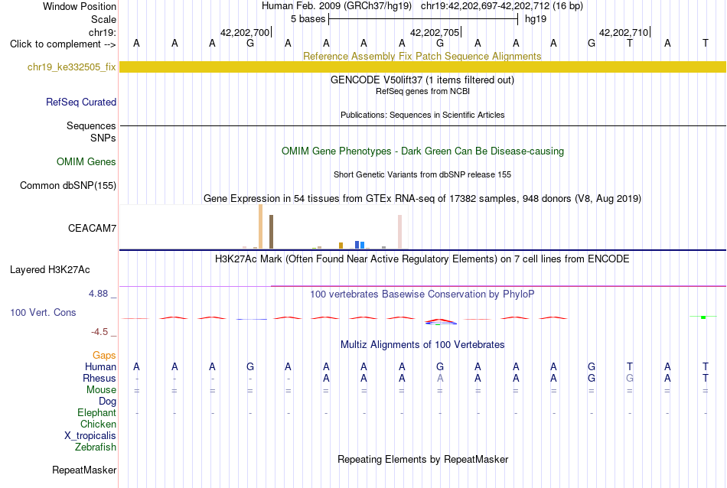Image resolution: width=727 pixels, height=488 pixels.
Task: Open the Layered H3K27Ac track label
Action: [50, 270]
